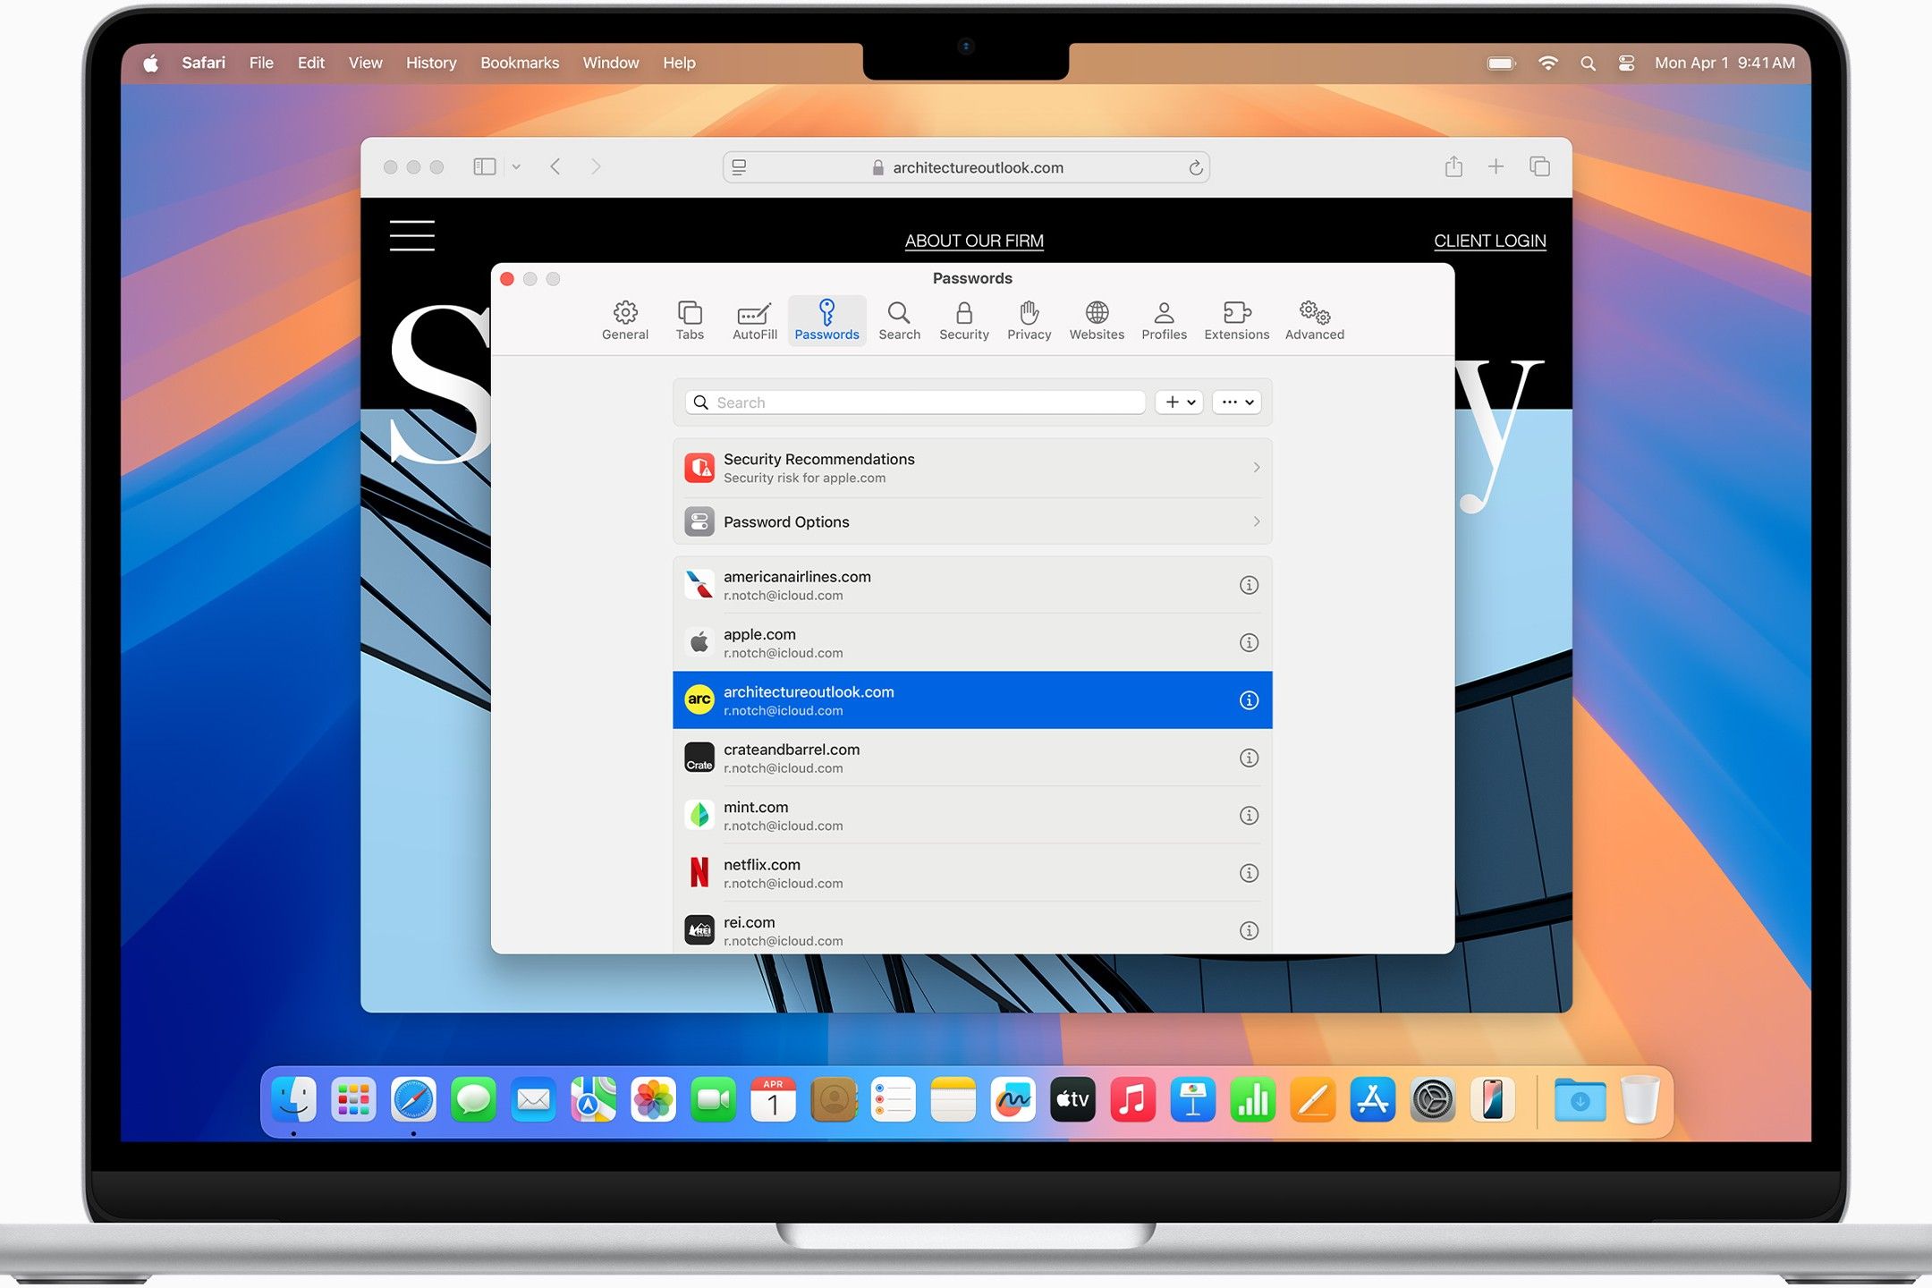Go back in Safari window

[x=555, y=167]
